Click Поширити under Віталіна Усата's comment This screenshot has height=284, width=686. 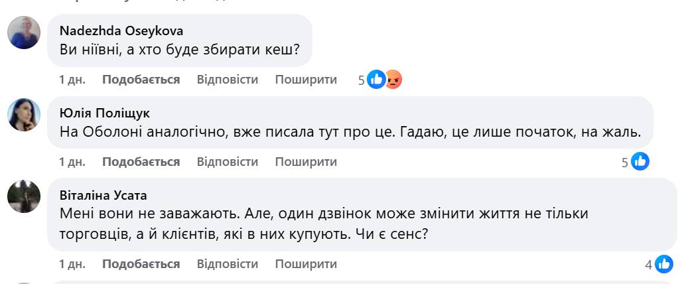(306, 264)
